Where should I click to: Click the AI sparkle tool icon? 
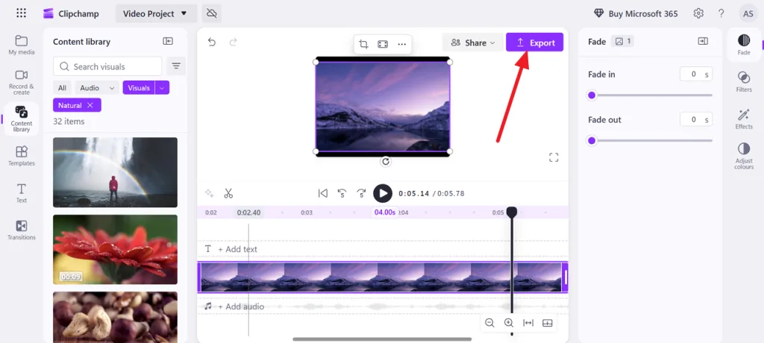pos(209,193)
